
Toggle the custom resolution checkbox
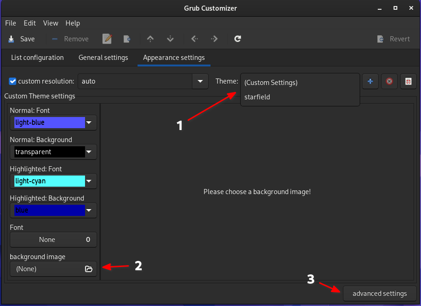click(x=13, y=82)
